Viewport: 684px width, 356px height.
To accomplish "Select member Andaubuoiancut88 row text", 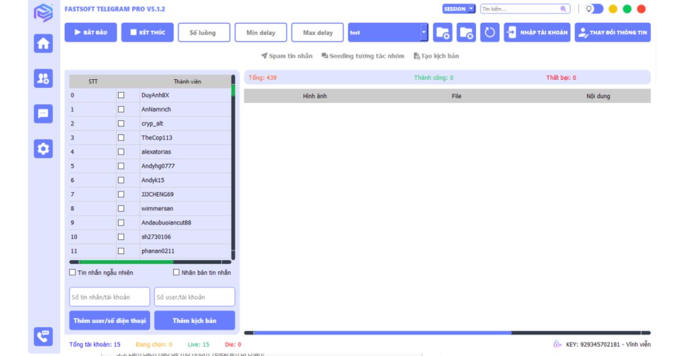I will tap(166, 223).
